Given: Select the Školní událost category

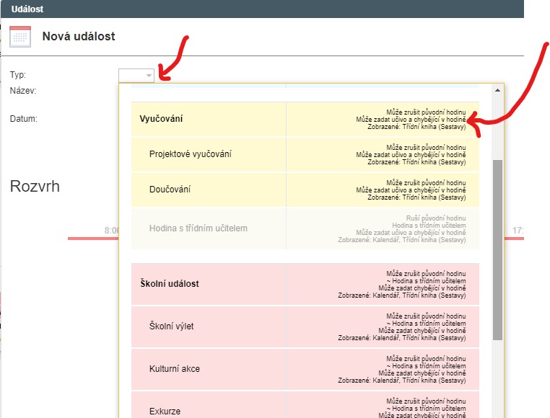Looking at the screenshot, I should point(169,284).
